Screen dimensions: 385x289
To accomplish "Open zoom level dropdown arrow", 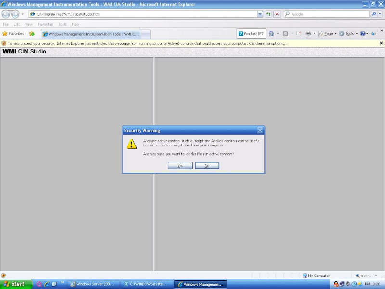I will (x=376, y=276).
